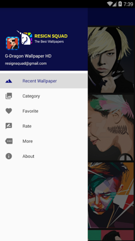Image resolution: width=135 pixels, height=241 pixels.
Task: Click the resignsquad@gmail.com email text
Action: pos(26,64)
